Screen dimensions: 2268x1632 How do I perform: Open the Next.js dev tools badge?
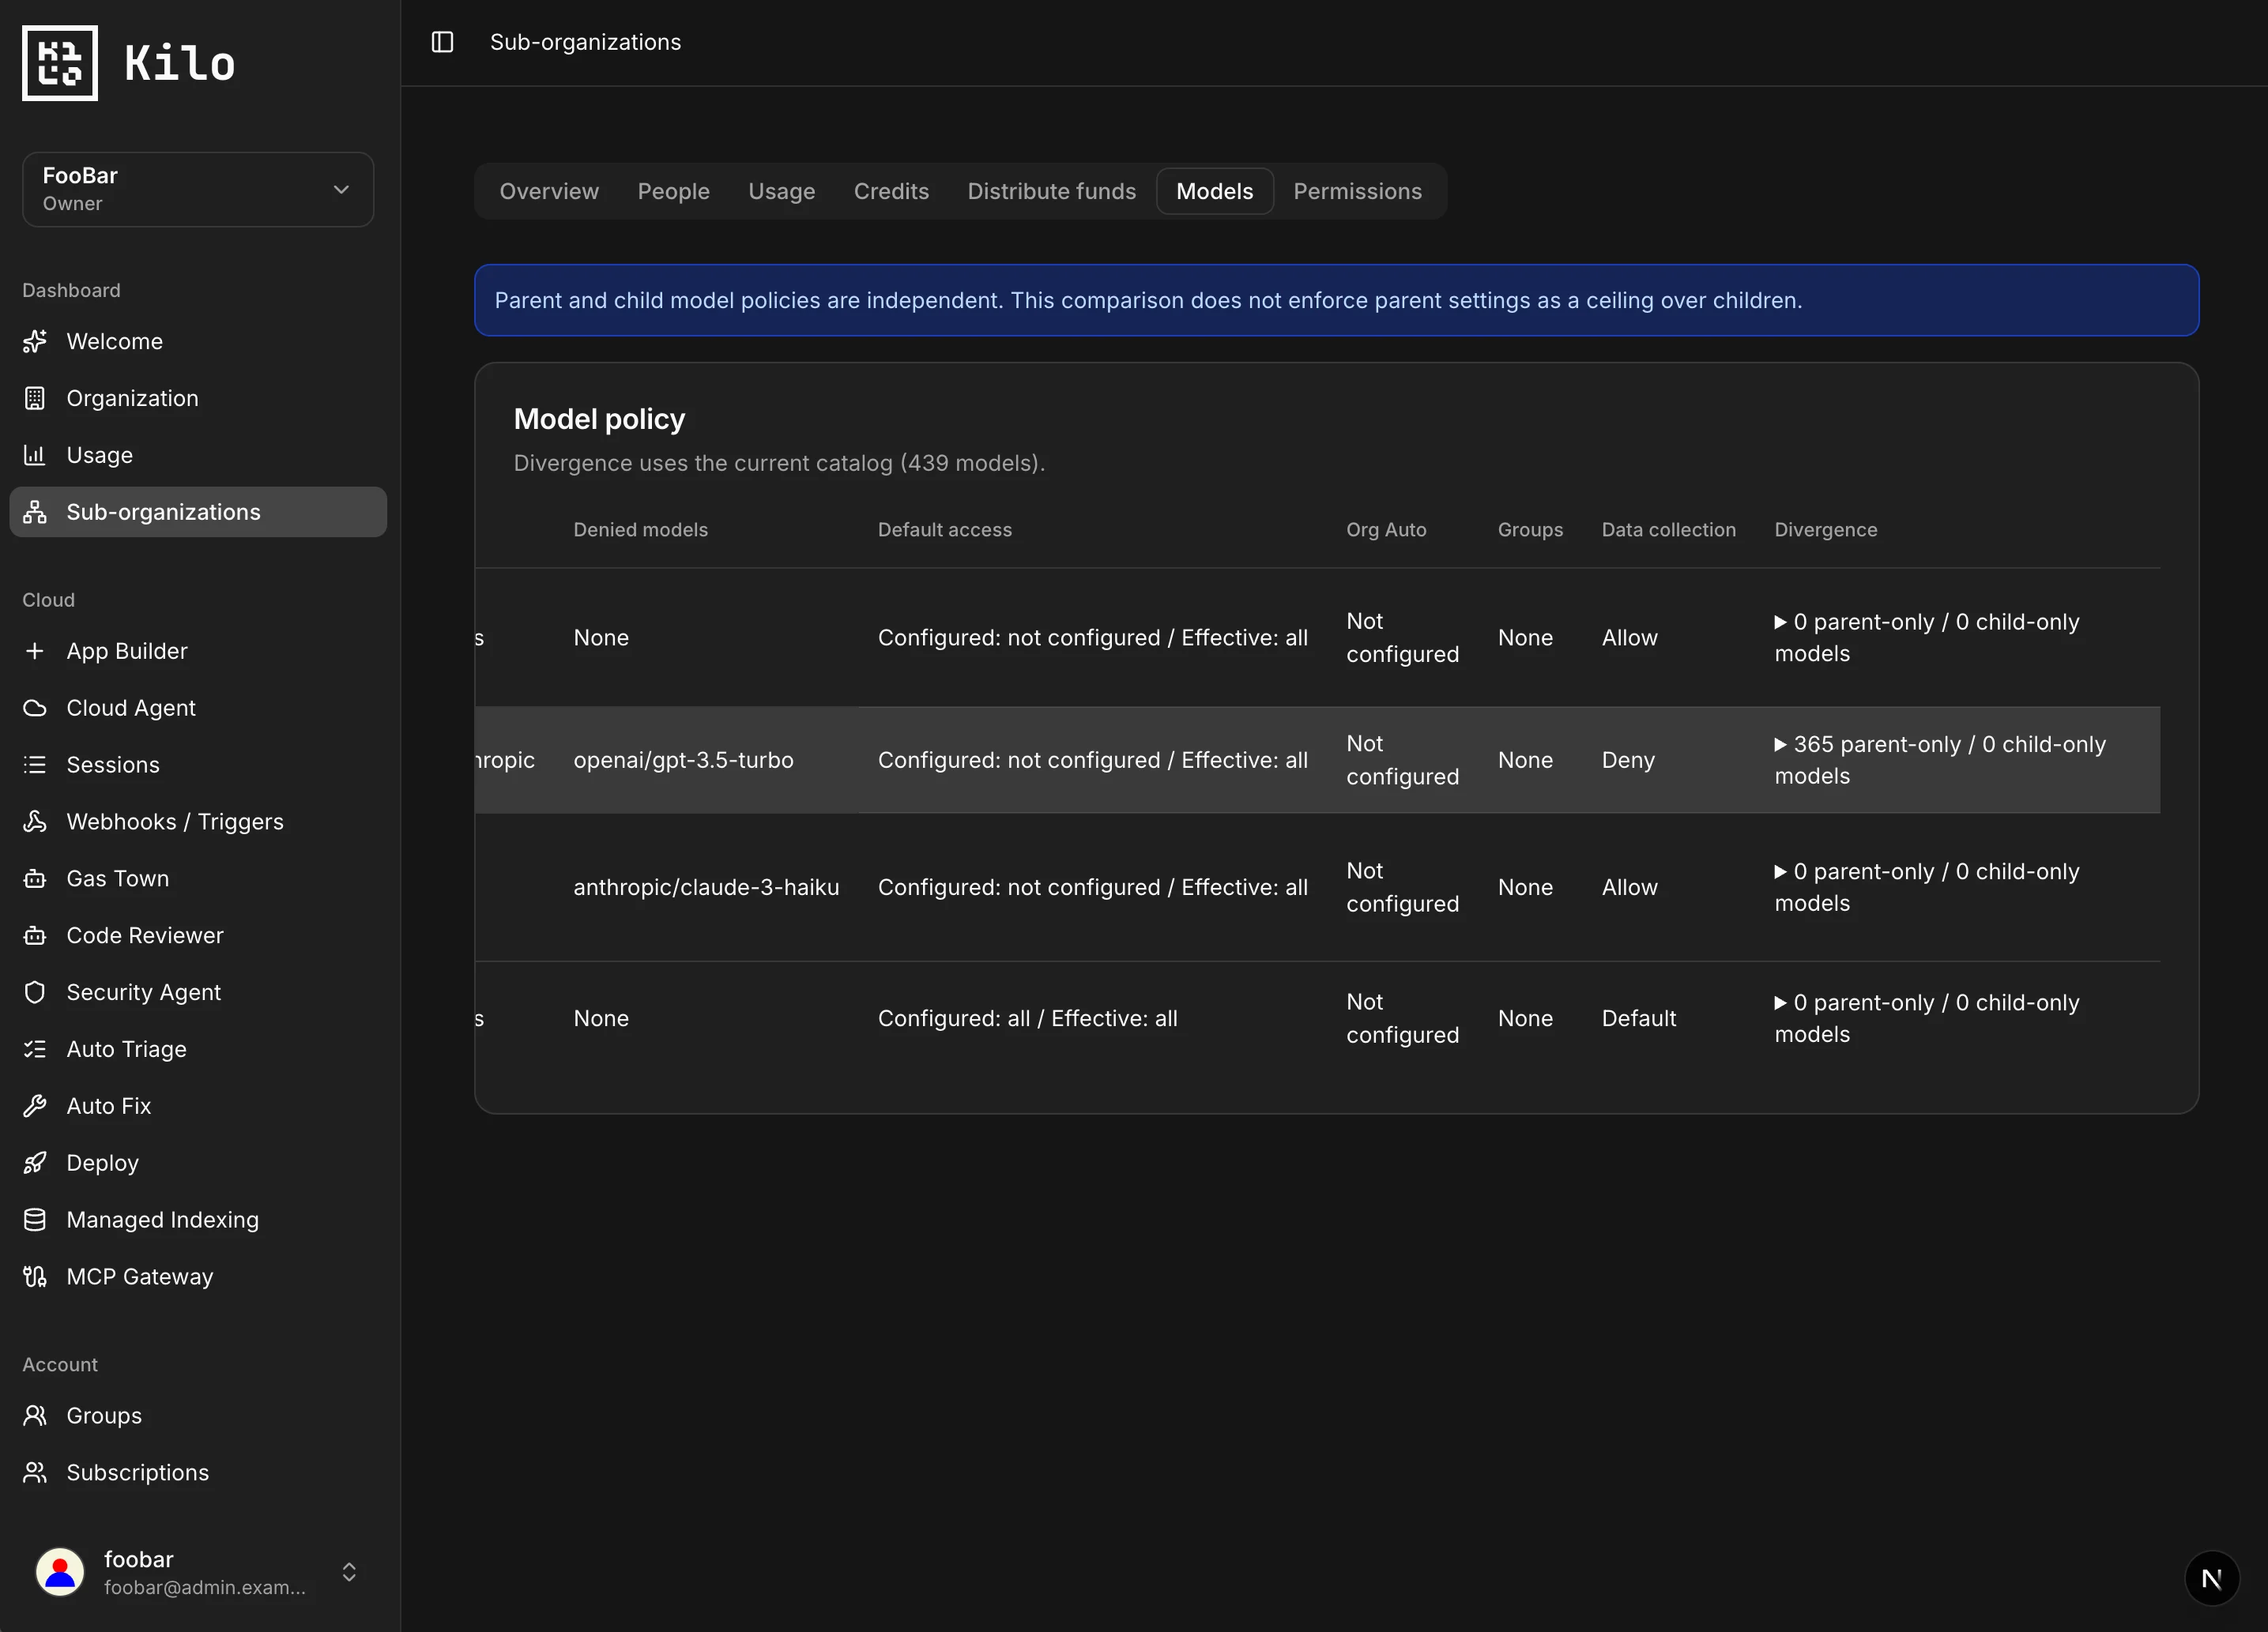2211,1578
